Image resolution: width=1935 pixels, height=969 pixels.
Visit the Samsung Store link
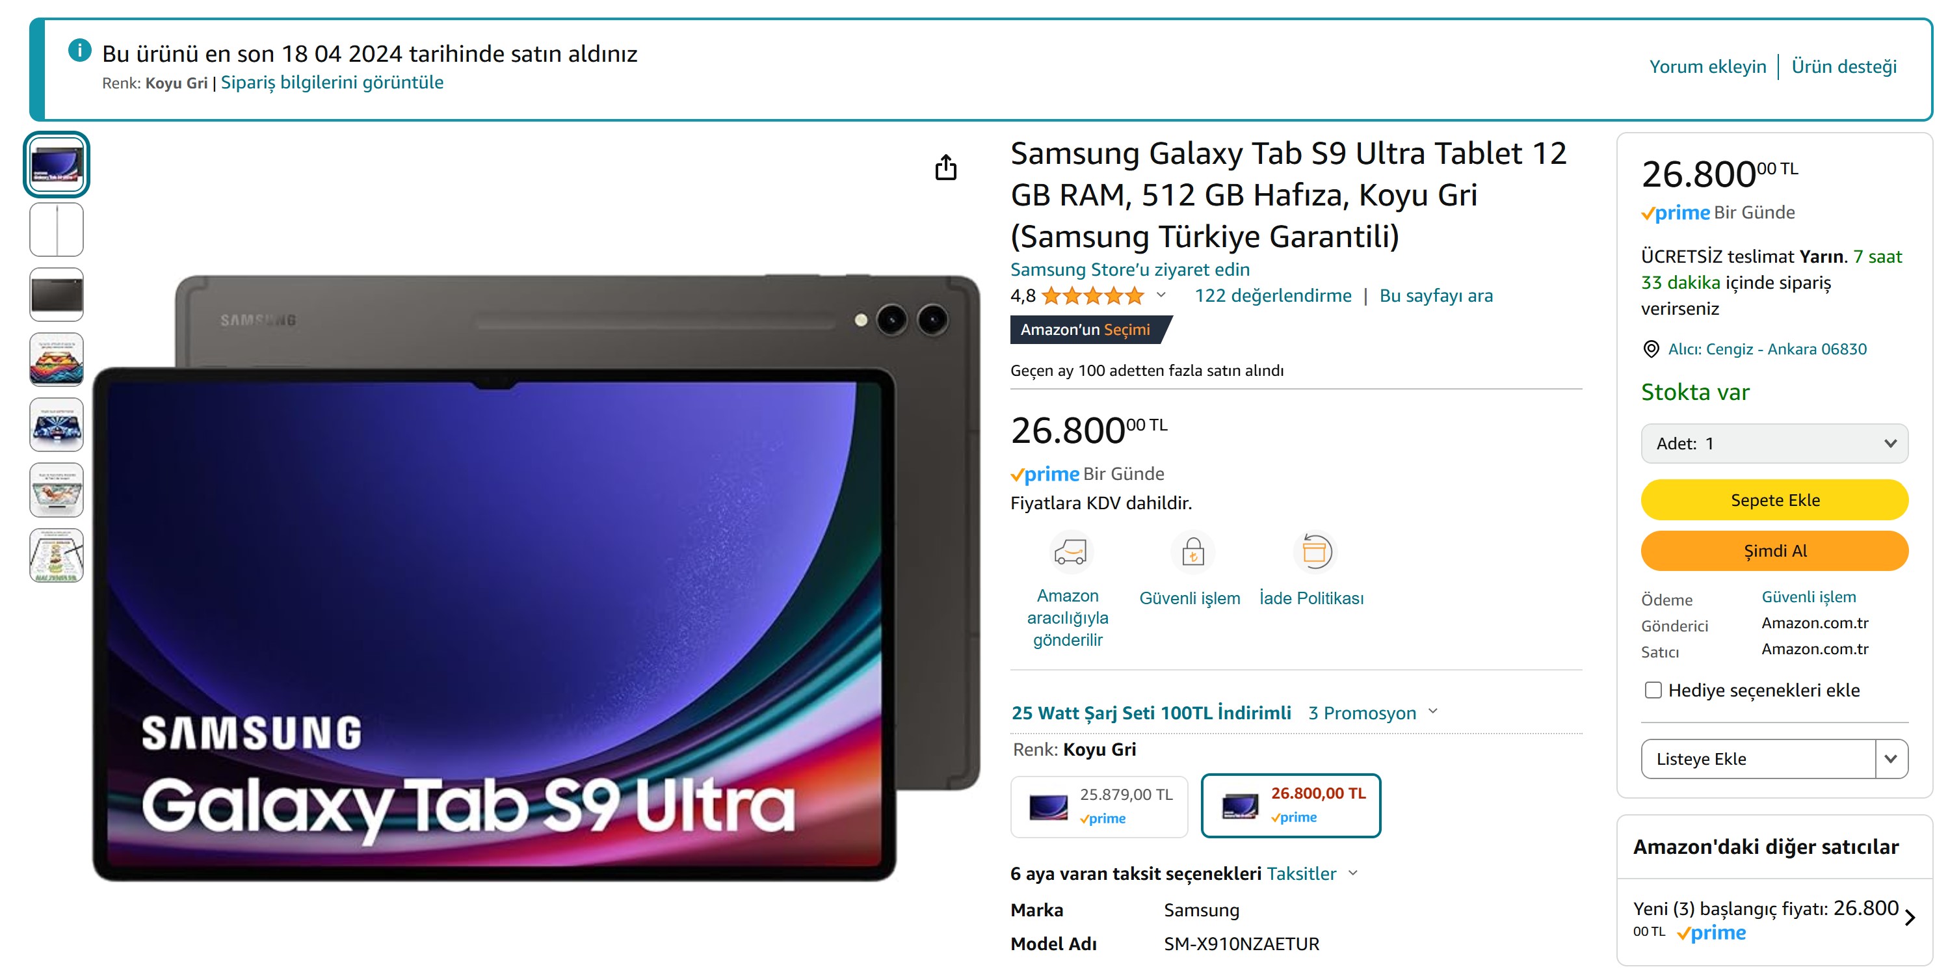(x=1130, y=270)
